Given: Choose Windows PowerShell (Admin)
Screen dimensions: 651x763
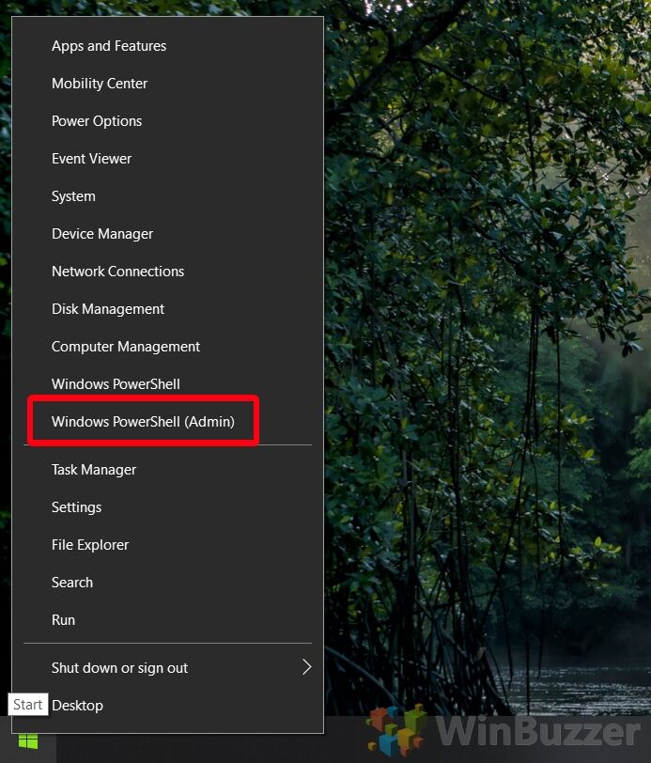Looking at the screenshot, I should pos(168,421).
